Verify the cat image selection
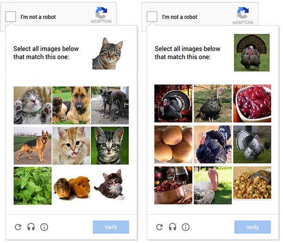This screenshot has width=283, height=243. coord(111,227)
